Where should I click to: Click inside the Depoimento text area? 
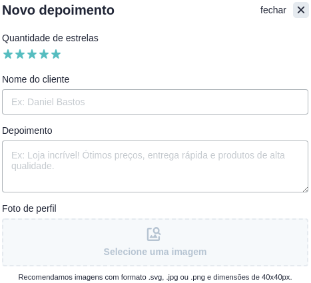point(155,166)
